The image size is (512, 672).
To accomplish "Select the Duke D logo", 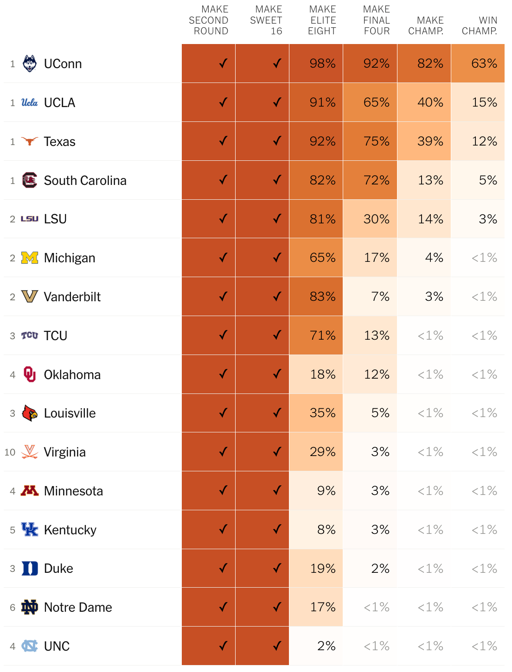I will tap(30, 568).
